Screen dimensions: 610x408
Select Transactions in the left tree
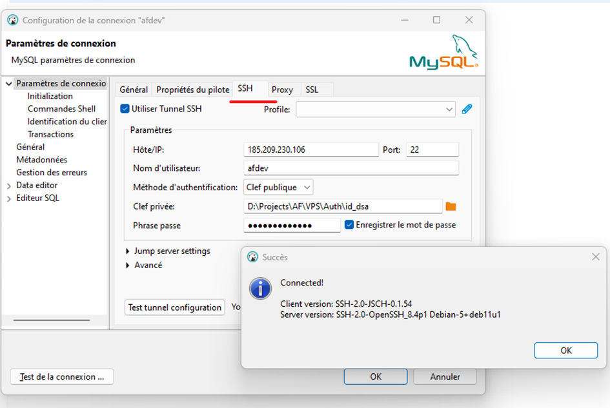[x=50, y=135]
